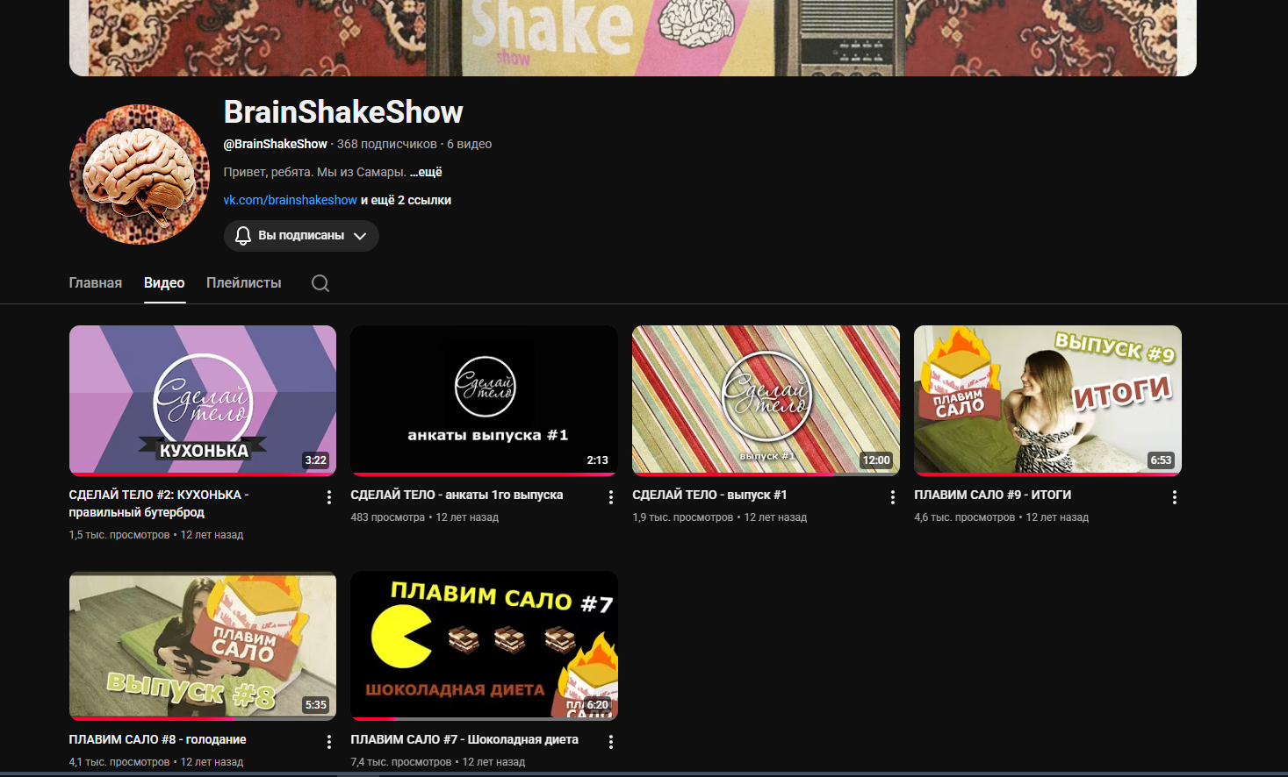Click the notification bell on subscribe button
Image resolution: width=1288 pixels, height=777 pixels.
click(243, 236)
